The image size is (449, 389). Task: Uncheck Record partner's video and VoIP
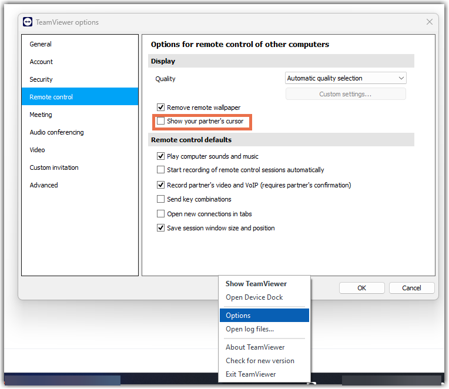pos(160,185)
